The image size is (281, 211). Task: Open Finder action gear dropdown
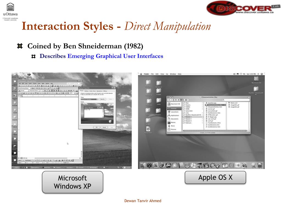pos(186,100)
